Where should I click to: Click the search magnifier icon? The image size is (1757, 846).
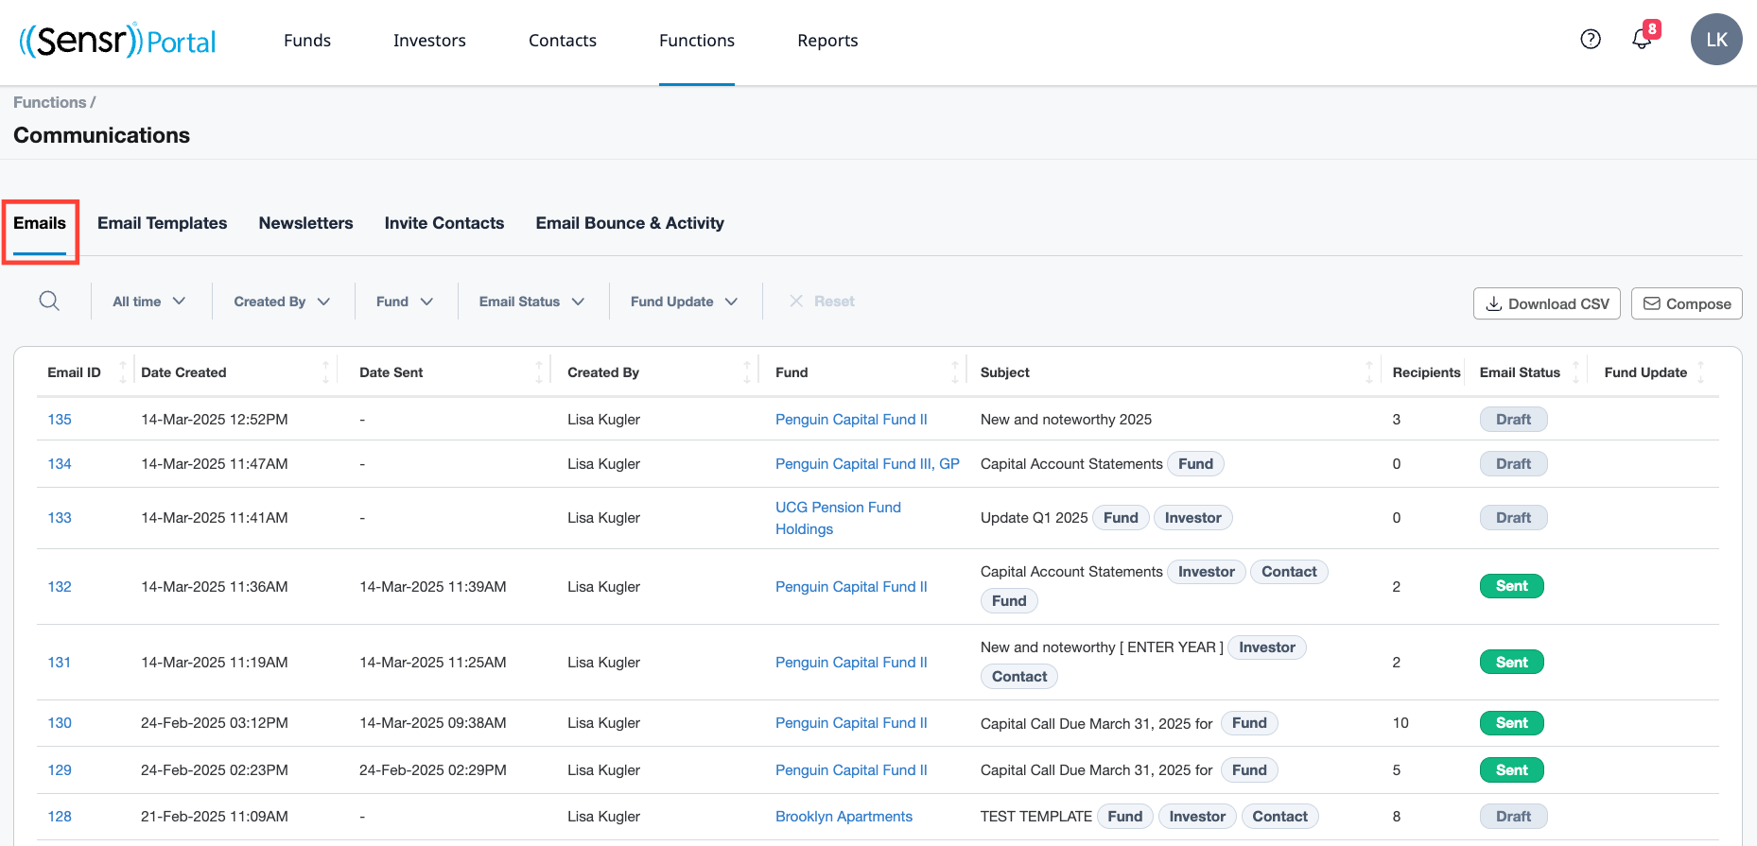49,302
